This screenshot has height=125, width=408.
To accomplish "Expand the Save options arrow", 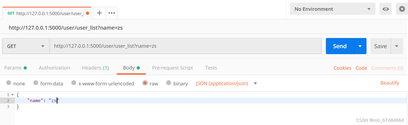I will (x=397, y=46).
